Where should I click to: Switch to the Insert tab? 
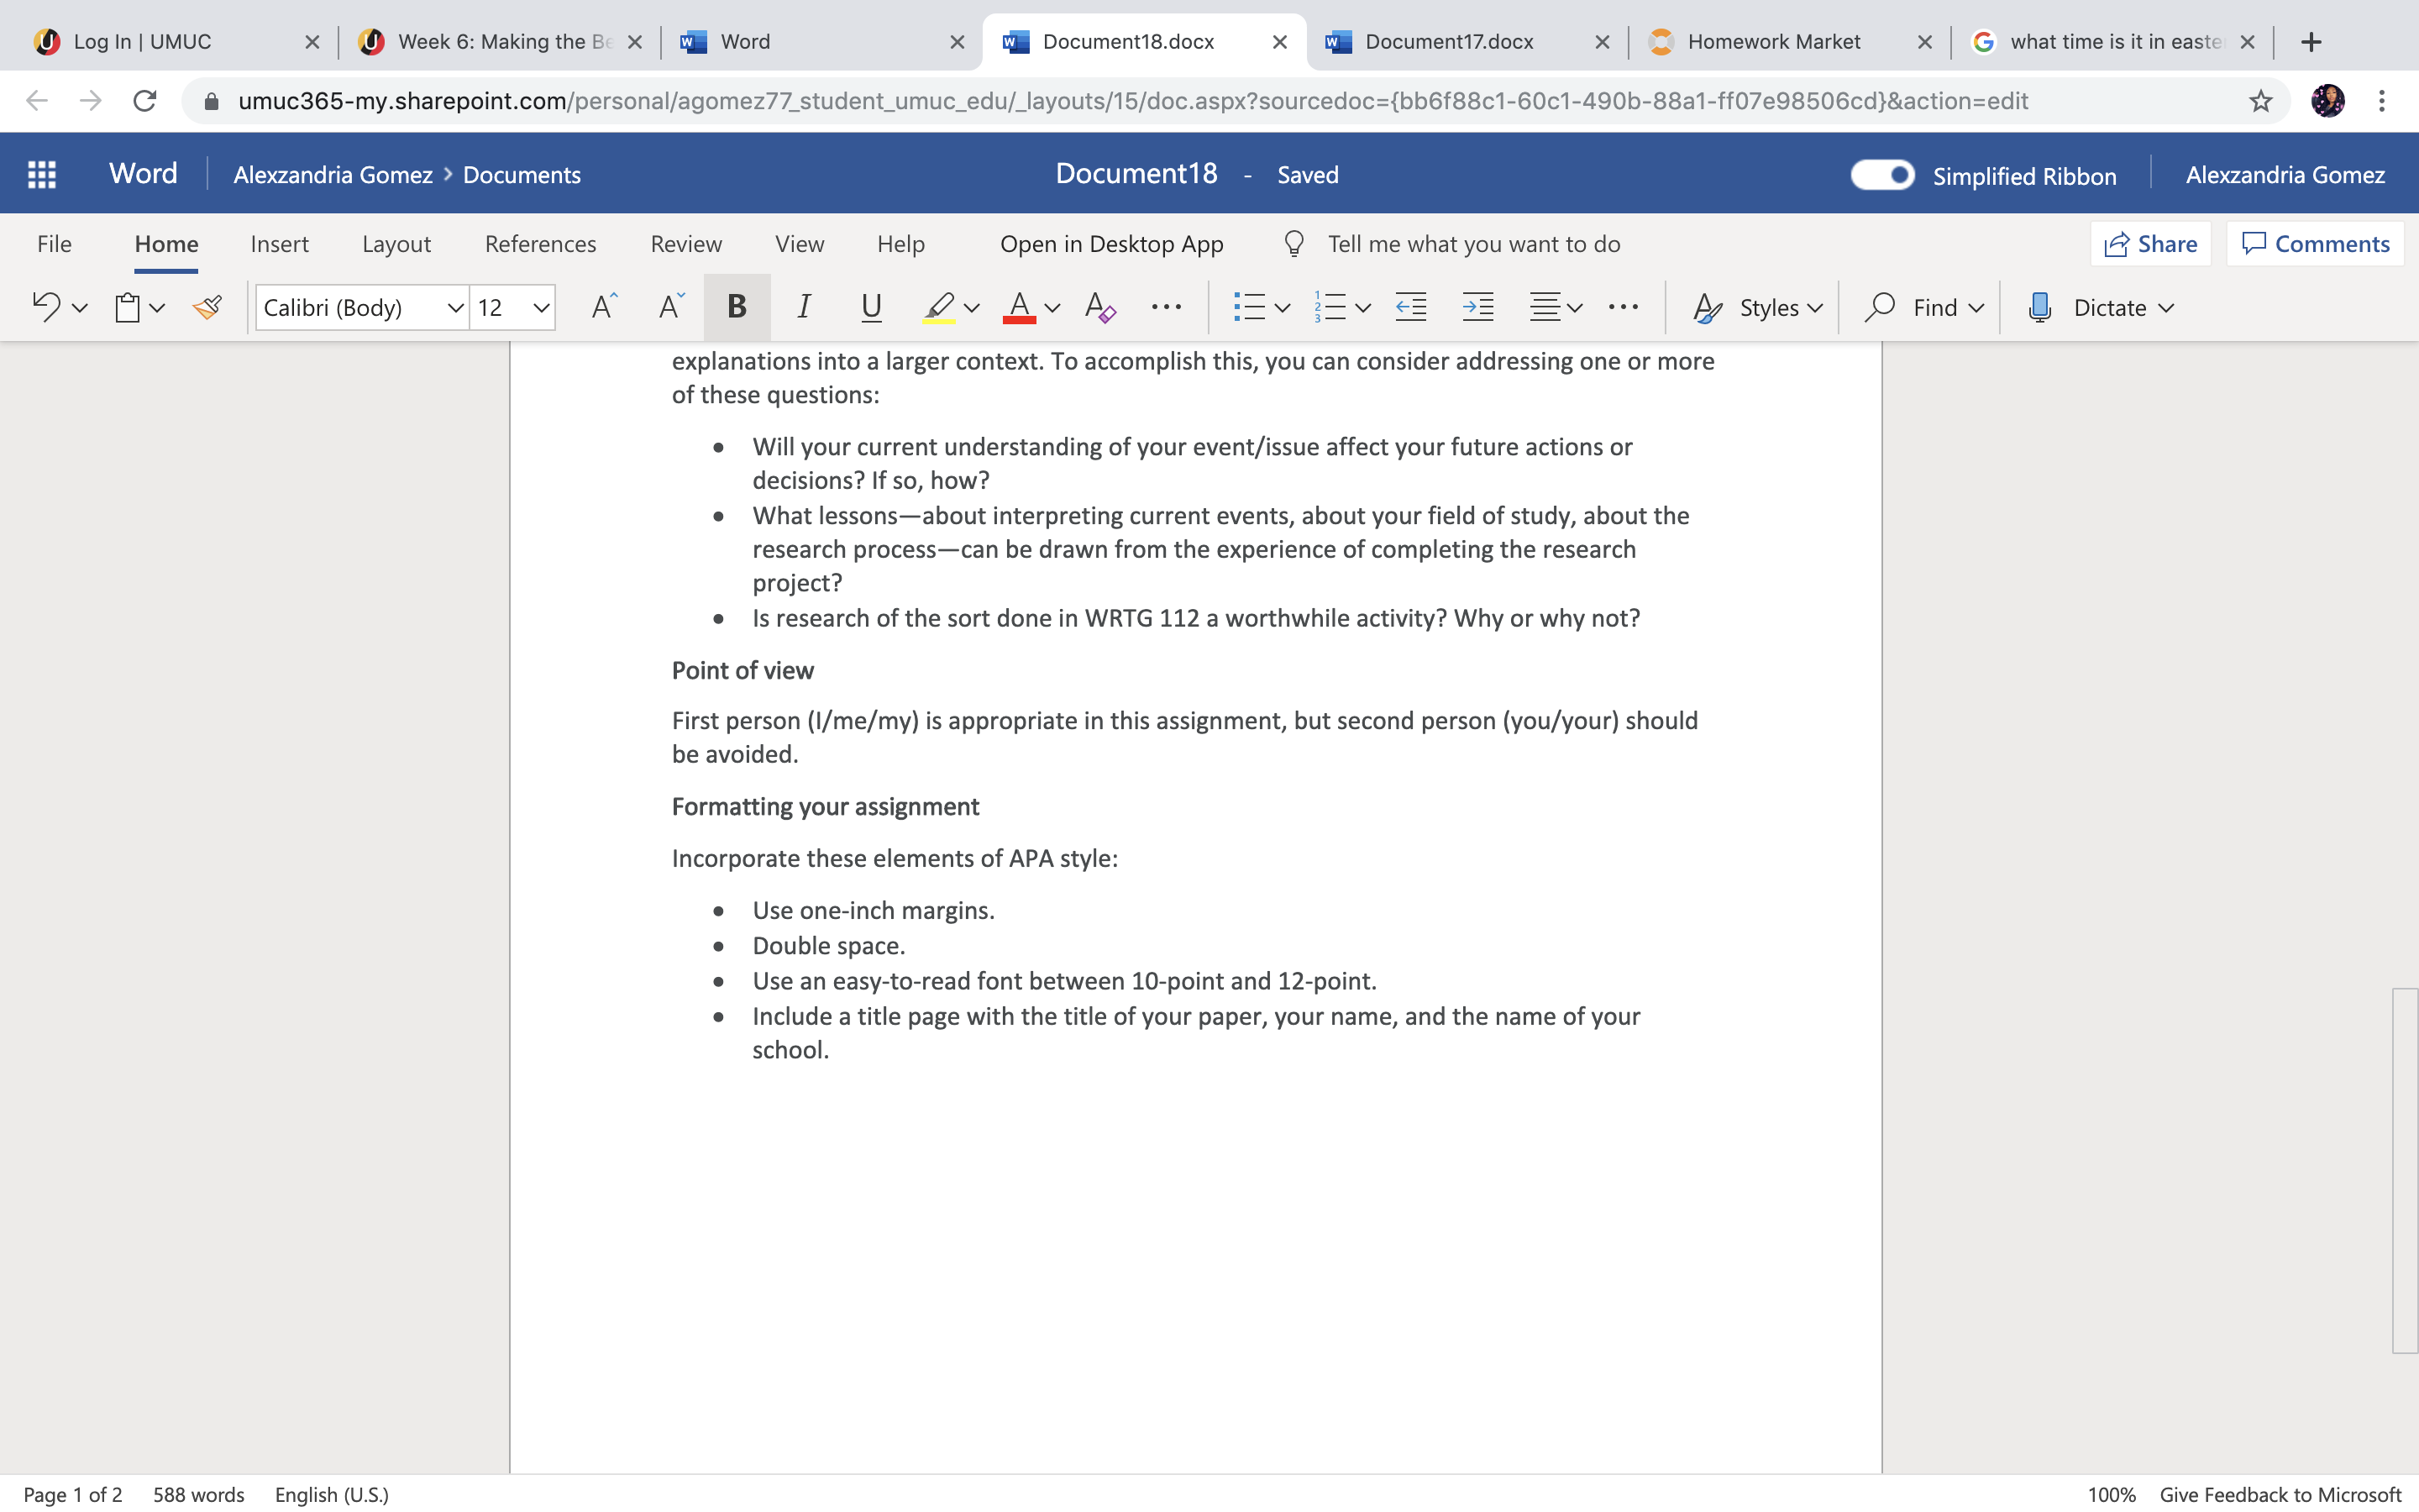click(279, 244)
